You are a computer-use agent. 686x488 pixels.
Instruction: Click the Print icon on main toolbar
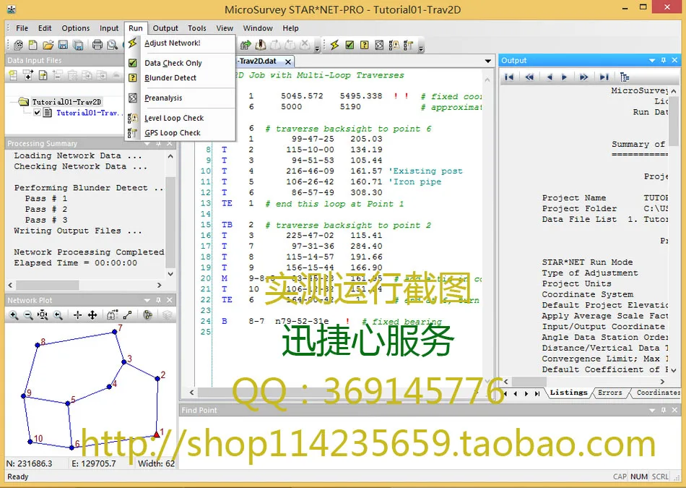[x=97, y=45]
